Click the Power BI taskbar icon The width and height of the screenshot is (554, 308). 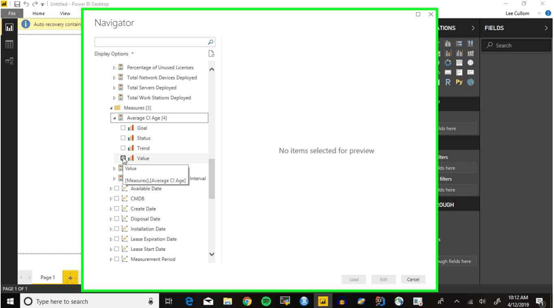click(323, 301)
